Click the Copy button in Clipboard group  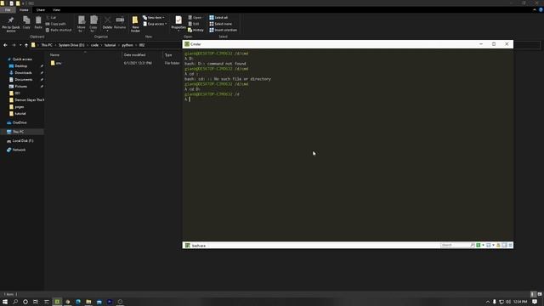(x=26, y=23)
